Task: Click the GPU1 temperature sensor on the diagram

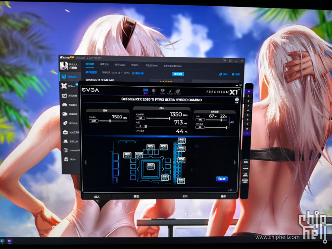Action: (150, 166)
